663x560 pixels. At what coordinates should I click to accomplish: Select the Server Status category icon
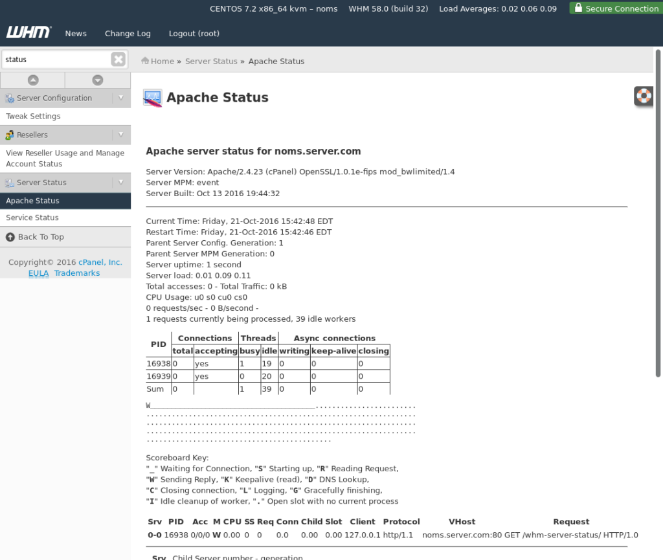click(8, 181)
